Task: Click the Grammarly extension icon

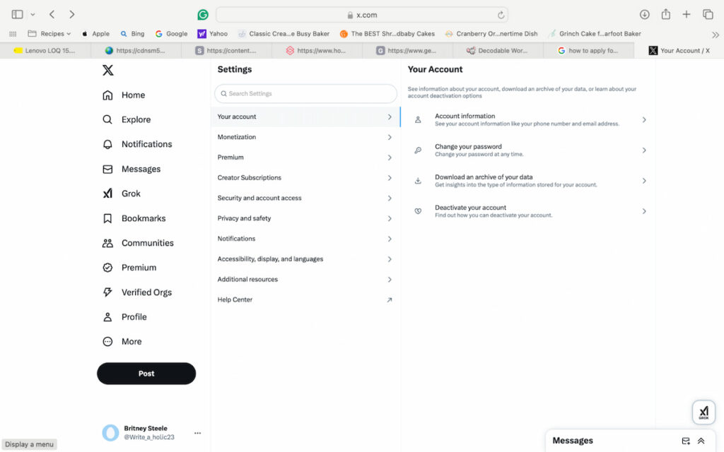Action: click(203, 14)
